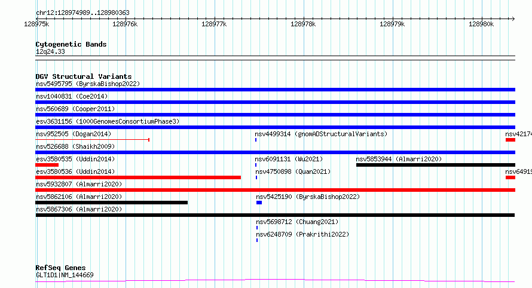Click the 128977k ruler tick label
The image size is (532, 288).
(x=214, y=24)
